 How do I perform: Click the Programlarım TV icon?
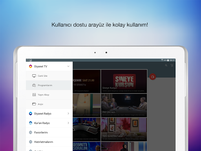[x=34, y=85]
